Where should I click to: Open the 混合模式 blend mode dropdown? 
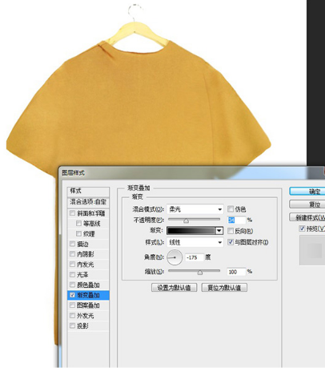click(x=195, y=209)
